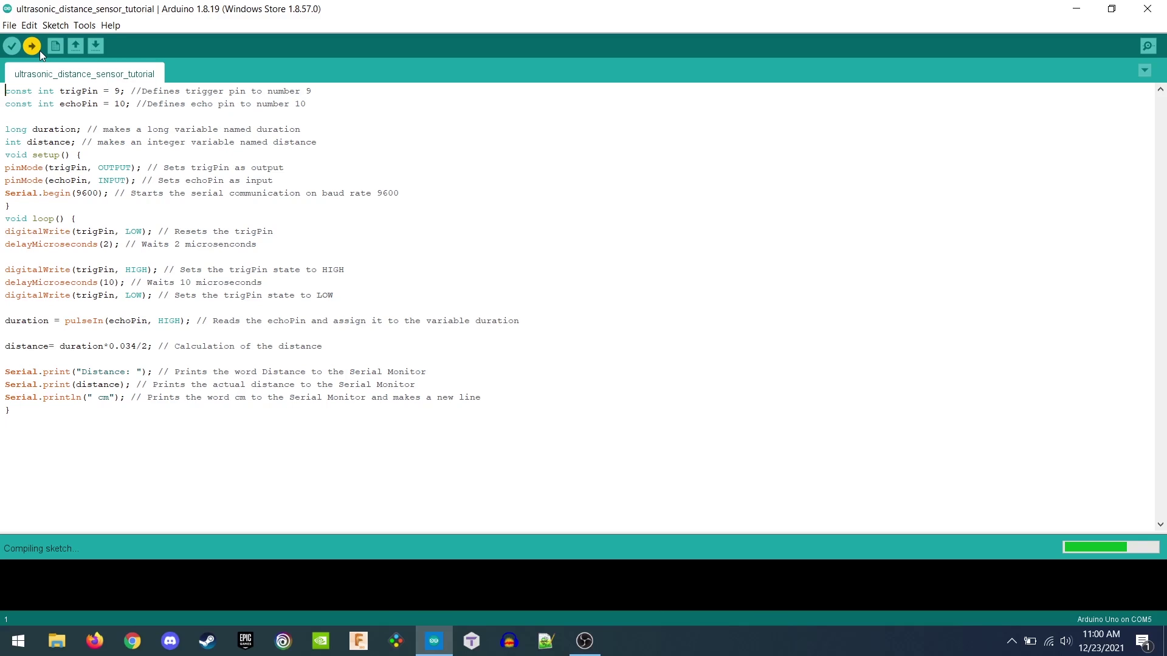This screenshot has width=1167, height=656.
Task: Toggle Discord taskbar application icon
Action: [170, 641]
